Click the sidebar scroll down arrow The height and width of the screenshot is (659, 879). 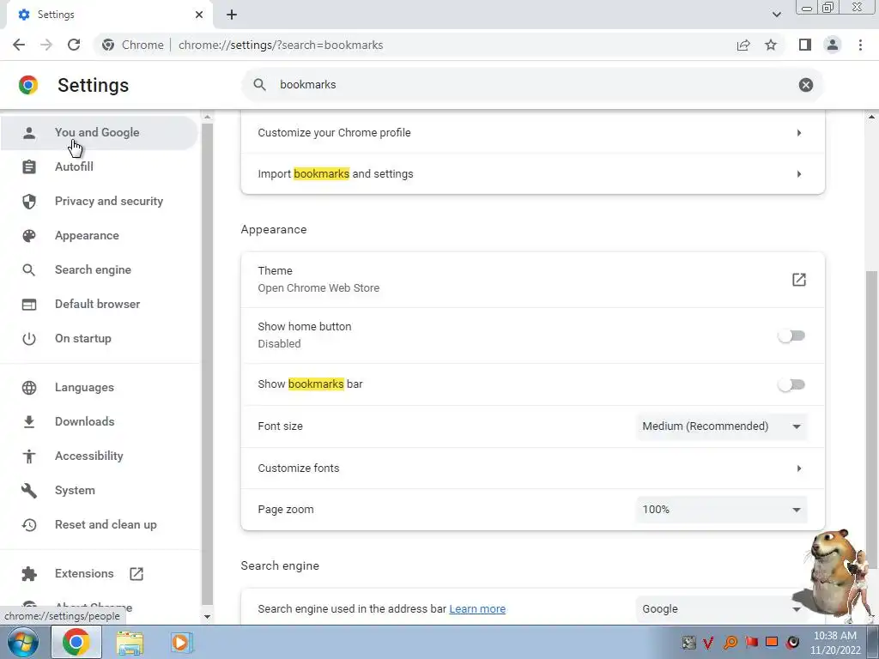[207, 616]
